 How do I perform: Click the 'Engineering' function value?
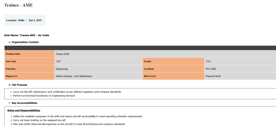click(x=62, y=69)
